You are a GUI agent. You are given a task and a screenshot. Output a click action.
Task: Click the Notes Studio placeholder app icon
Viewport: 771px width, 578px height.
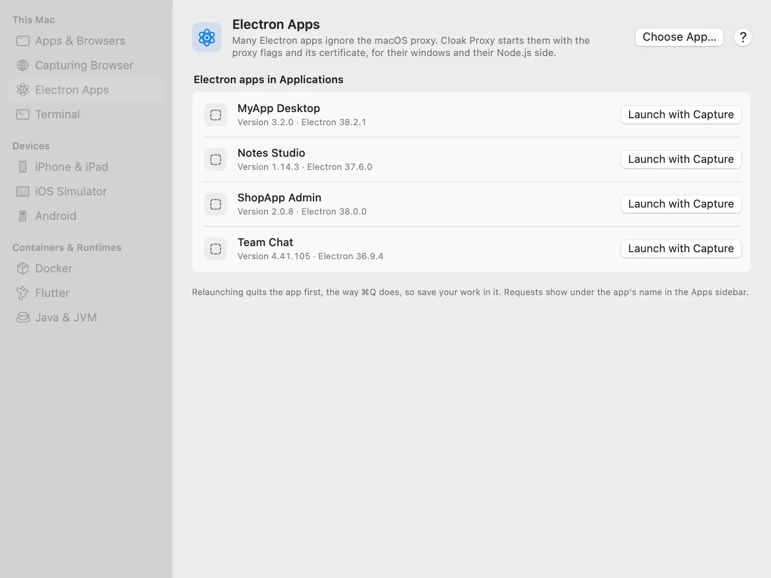tap(216, 159)
